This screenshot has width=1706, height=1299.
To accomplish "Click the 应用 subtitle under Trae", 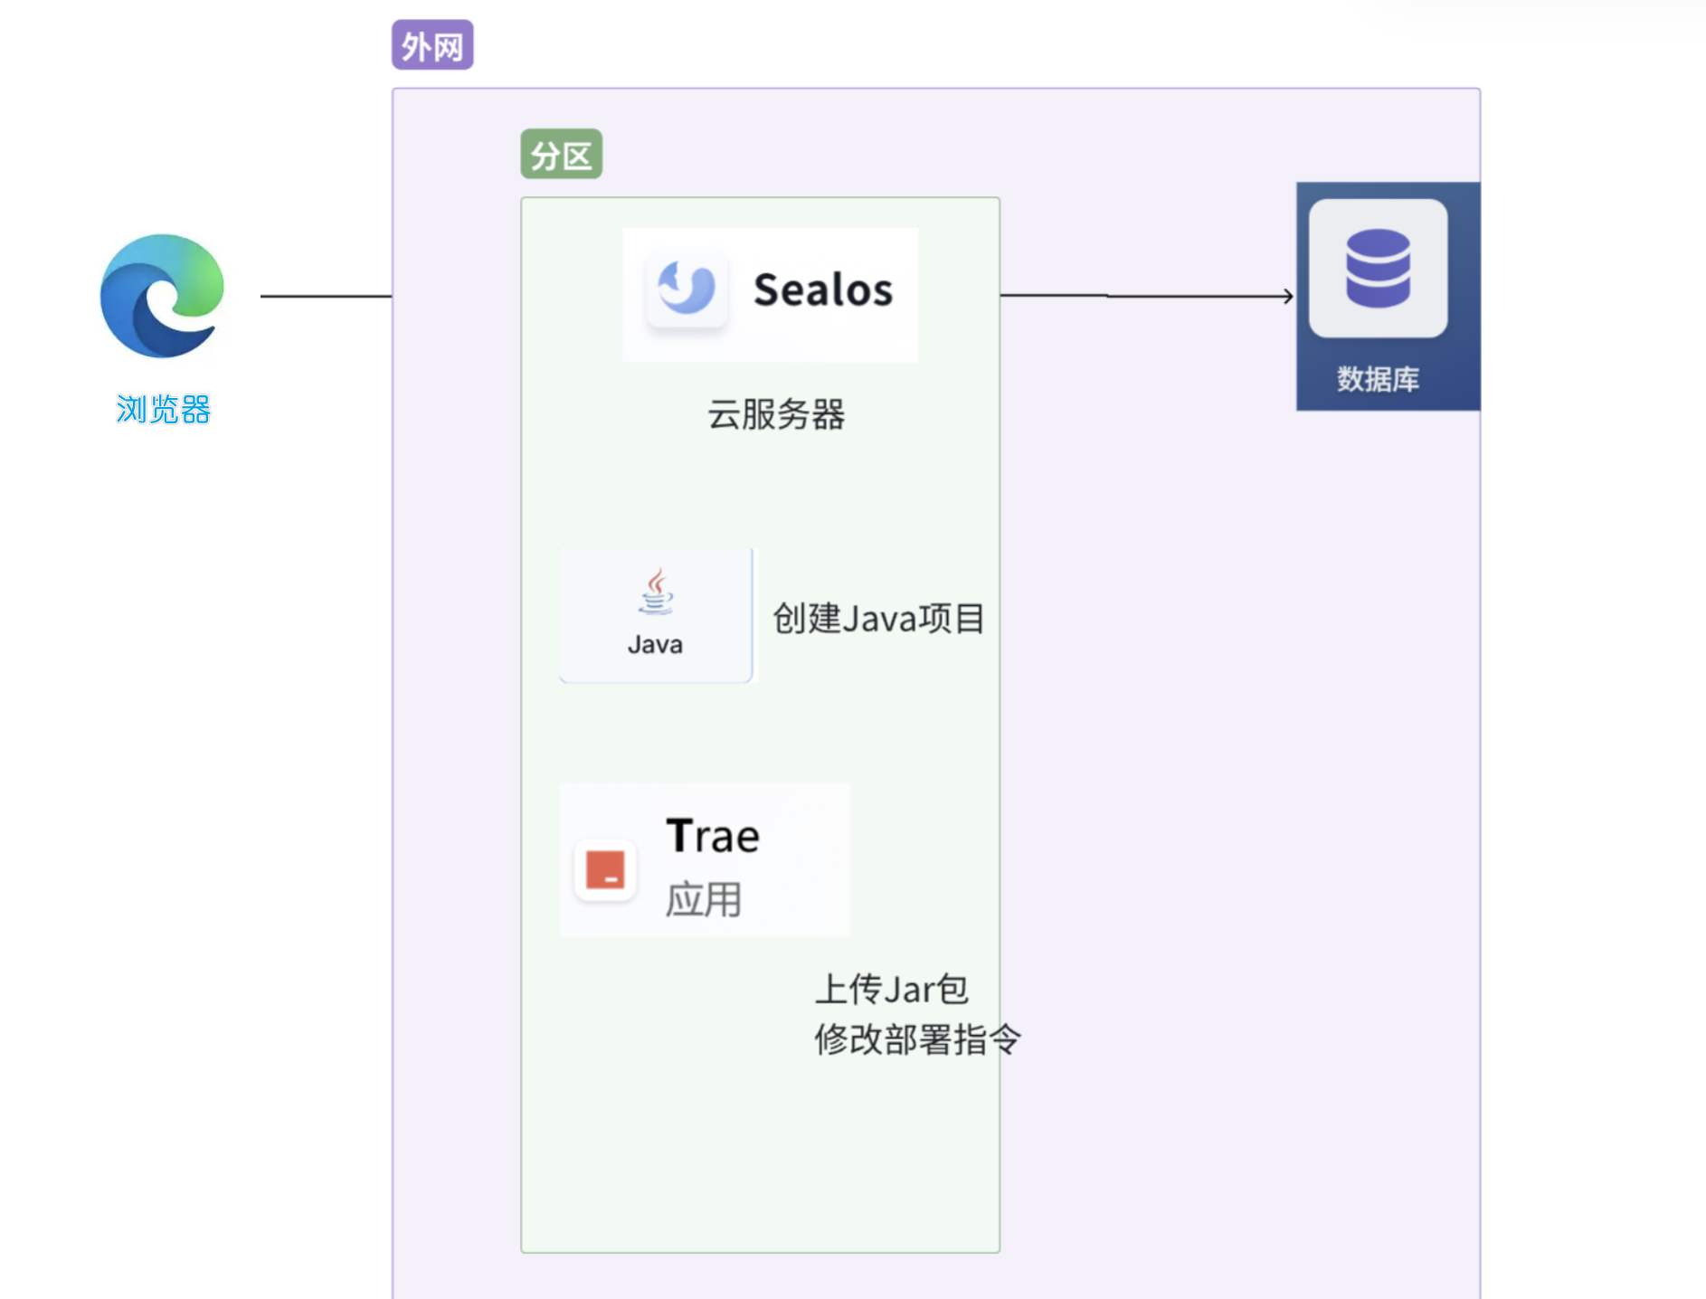I will point(703,900).
